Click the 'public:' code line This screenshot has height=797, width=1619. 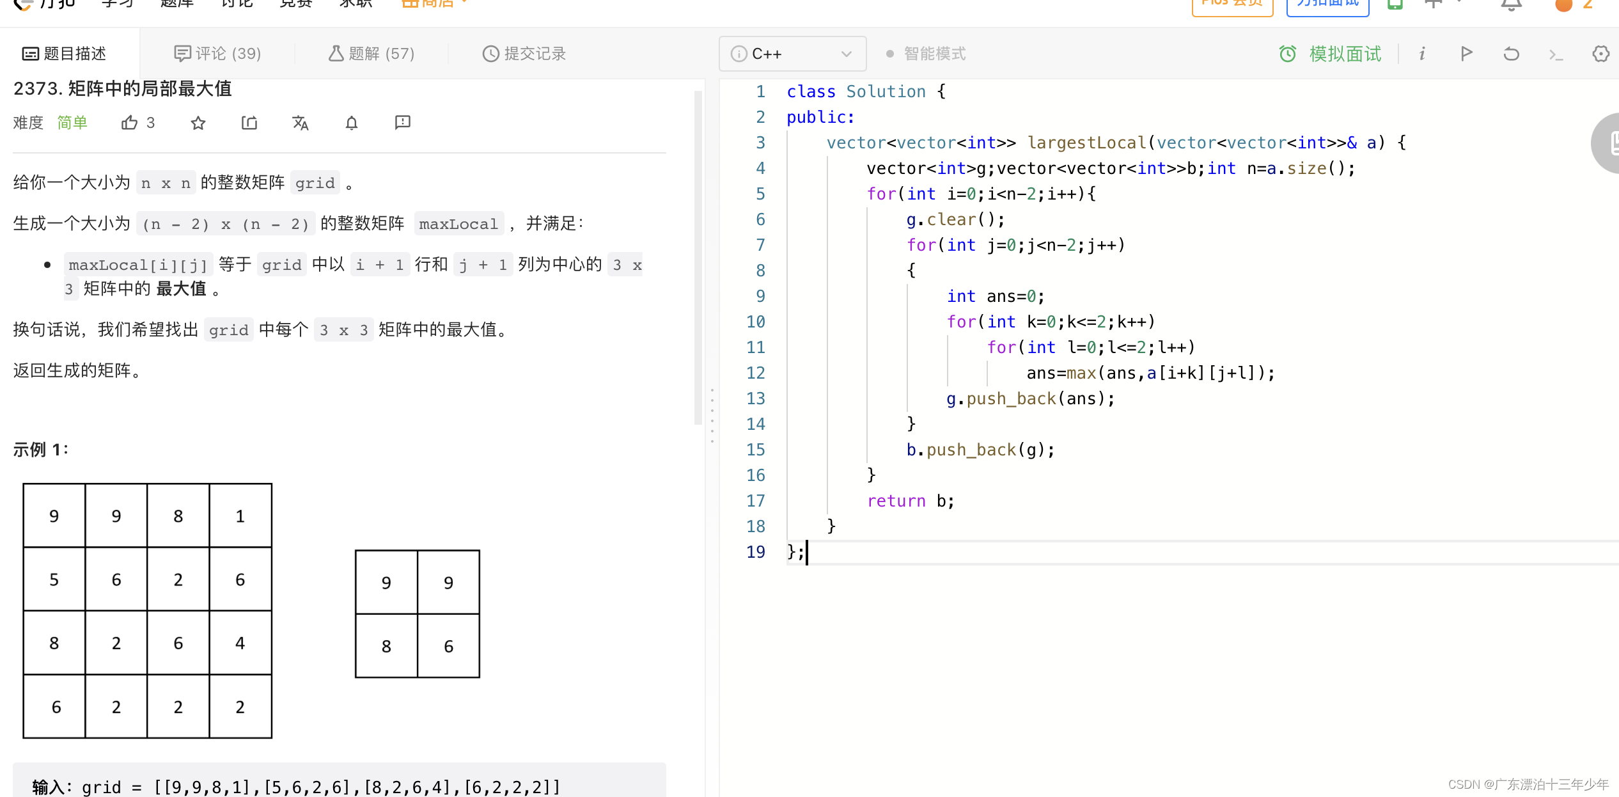(x=820, y=117)
